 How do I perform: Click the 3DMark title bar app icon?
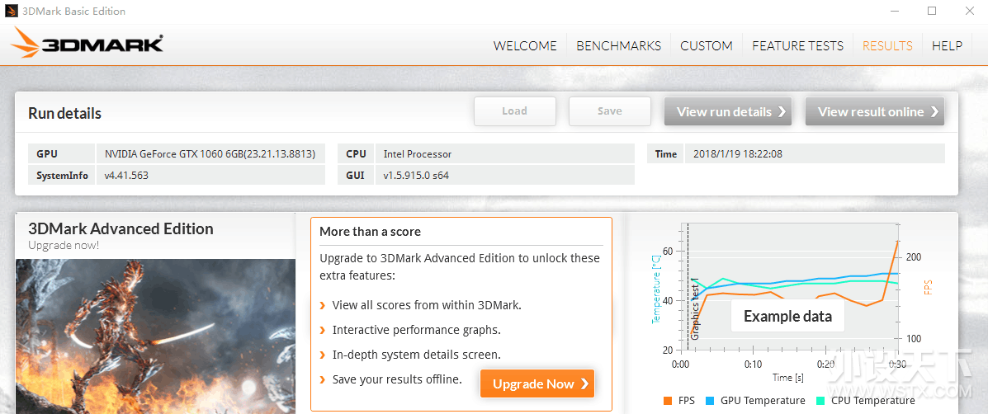tap(12, 11)
